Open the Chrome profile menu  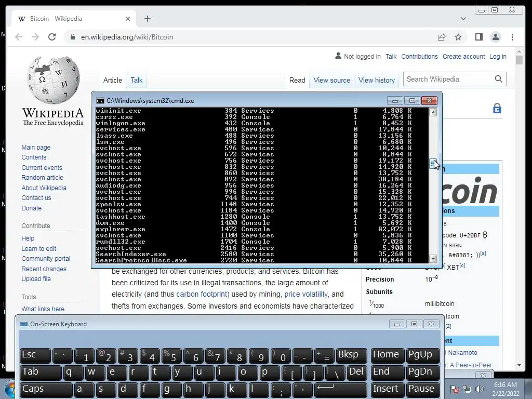[x=495, y=37]
